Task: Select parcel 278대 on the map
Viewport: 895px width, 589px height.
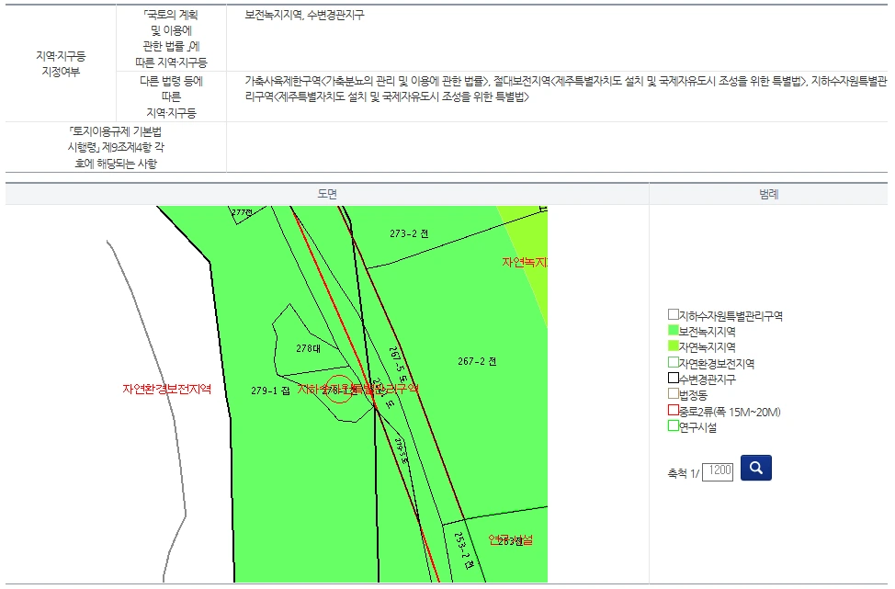Action: coord(310,348)
